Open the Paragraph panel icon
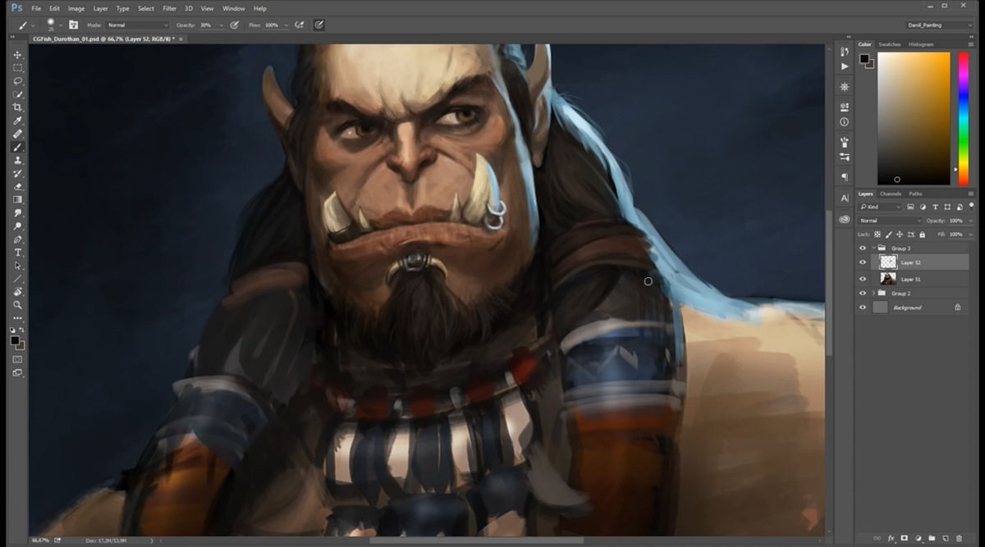The height and width of the screenshot is (547, 985). pyautogui.click(x=845, y=176)
